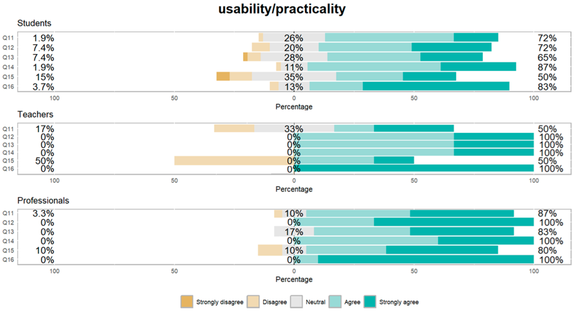Click the Agree legend color swatch
This screenshot has width=575, height=312.
point(335,302)
